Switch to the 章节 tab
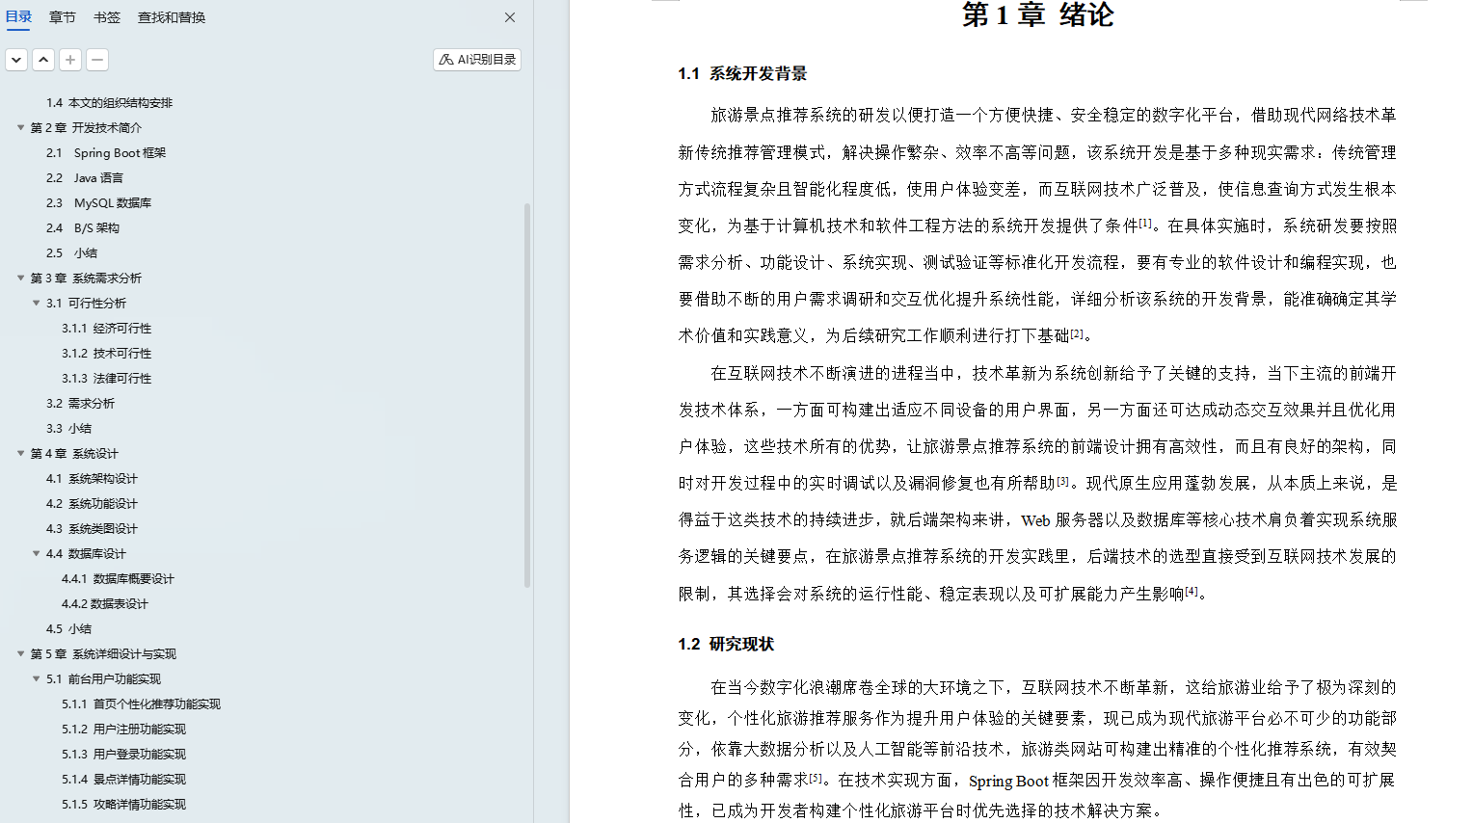This screenshot has width=1473, height=823. tap(62, 16)
